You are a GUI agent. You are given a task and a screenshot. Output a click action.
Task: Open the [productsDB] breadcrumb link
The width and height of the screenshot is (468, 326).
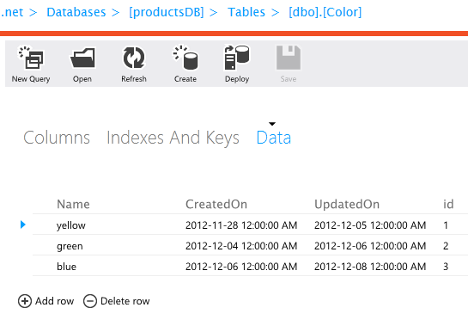point(167,12)
